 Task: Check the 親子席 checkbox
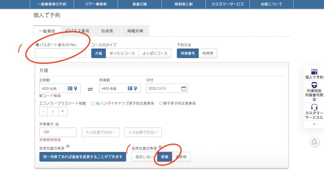[161, 103]
